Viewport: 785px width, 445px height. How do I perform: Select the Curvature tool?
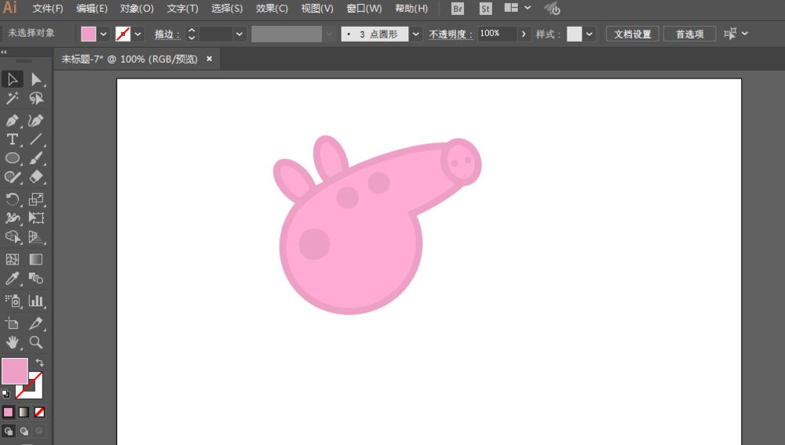pyautogui.click(x=36, y=120)
